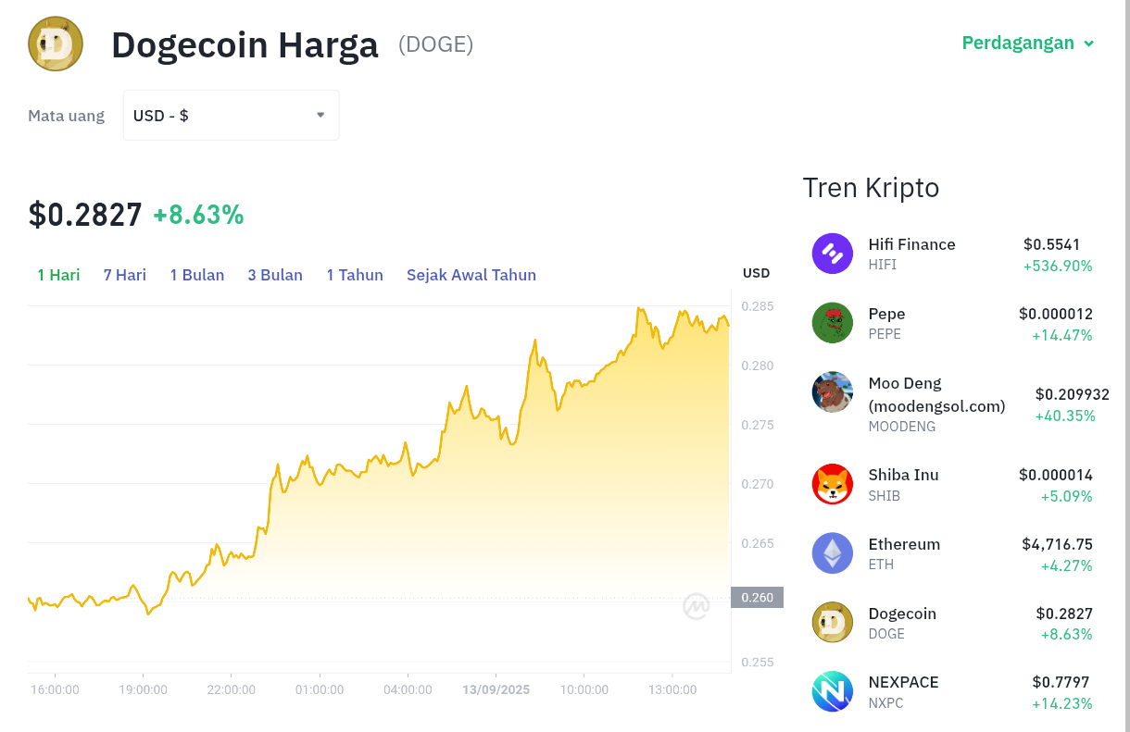The height and width of the screenshot is (732, 1130).
Task: Switch to the 3 Bulan range
Action: click(x=275, y=275)
